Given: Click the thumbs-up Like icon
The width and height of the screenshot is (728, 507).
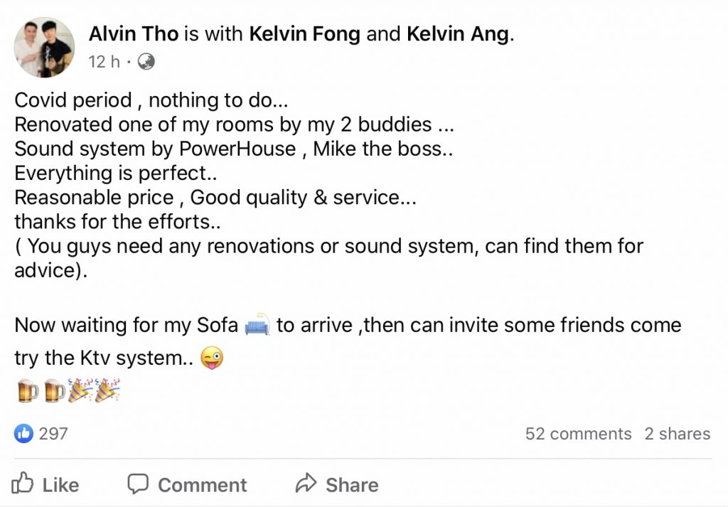Looking at the screenshot, I should point(23,484).
